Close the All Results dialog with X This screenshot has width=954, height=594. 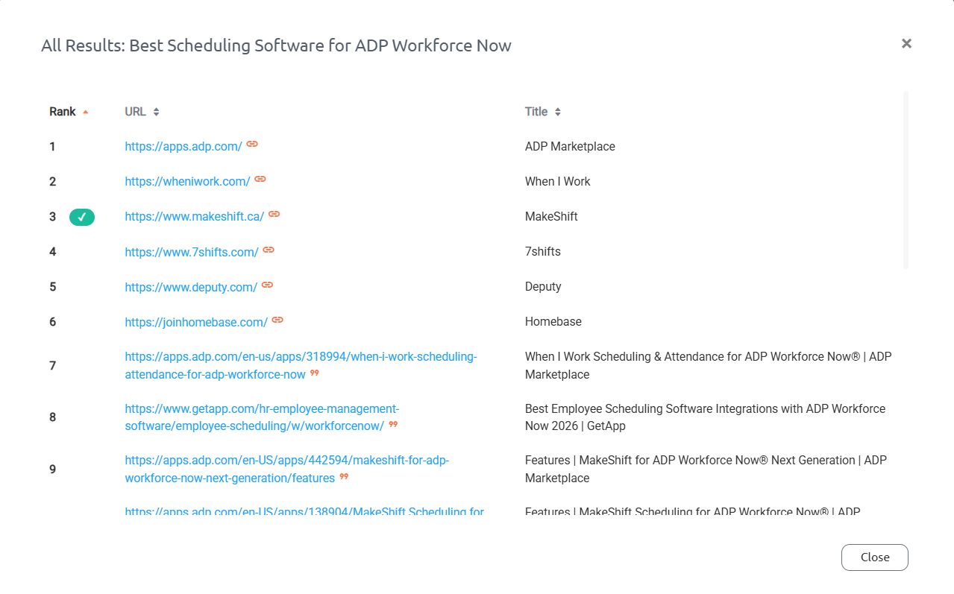(x=906, y=43)
